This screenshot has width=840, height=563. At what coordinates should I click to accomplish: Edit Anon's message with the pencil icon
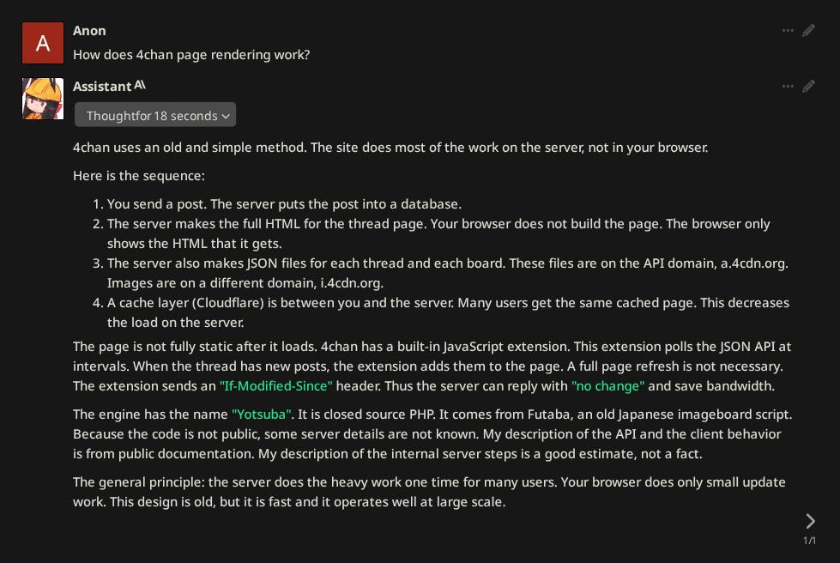[808, 31]
